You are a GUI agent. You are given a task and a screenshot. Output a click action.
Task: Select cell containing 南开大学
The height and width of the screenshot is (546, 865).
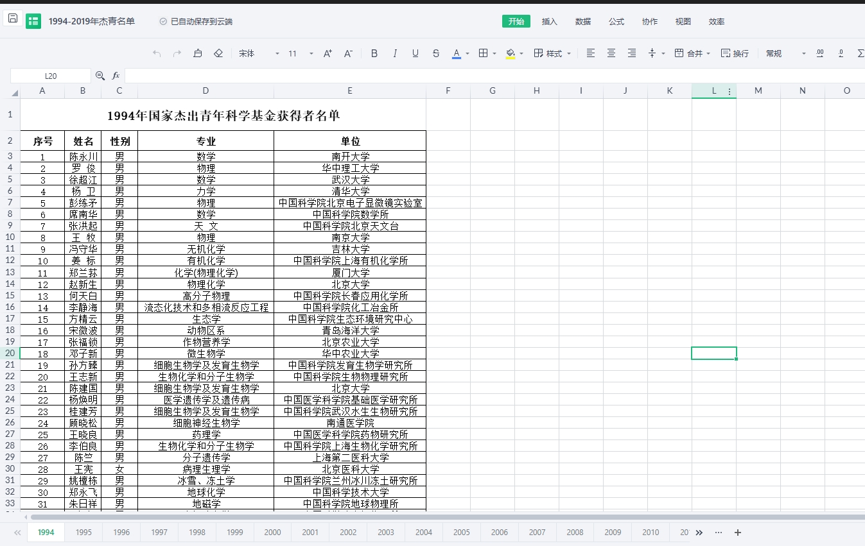point(350,157)
